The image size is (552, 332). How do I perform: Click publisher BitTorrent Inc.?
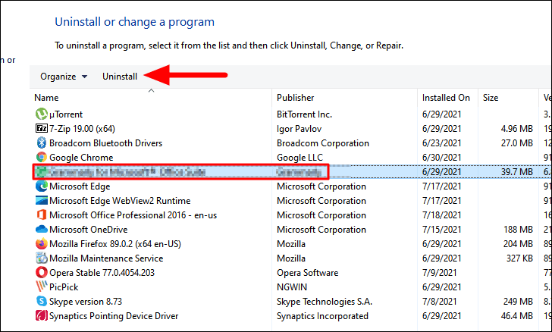click(x=304, y=114)
